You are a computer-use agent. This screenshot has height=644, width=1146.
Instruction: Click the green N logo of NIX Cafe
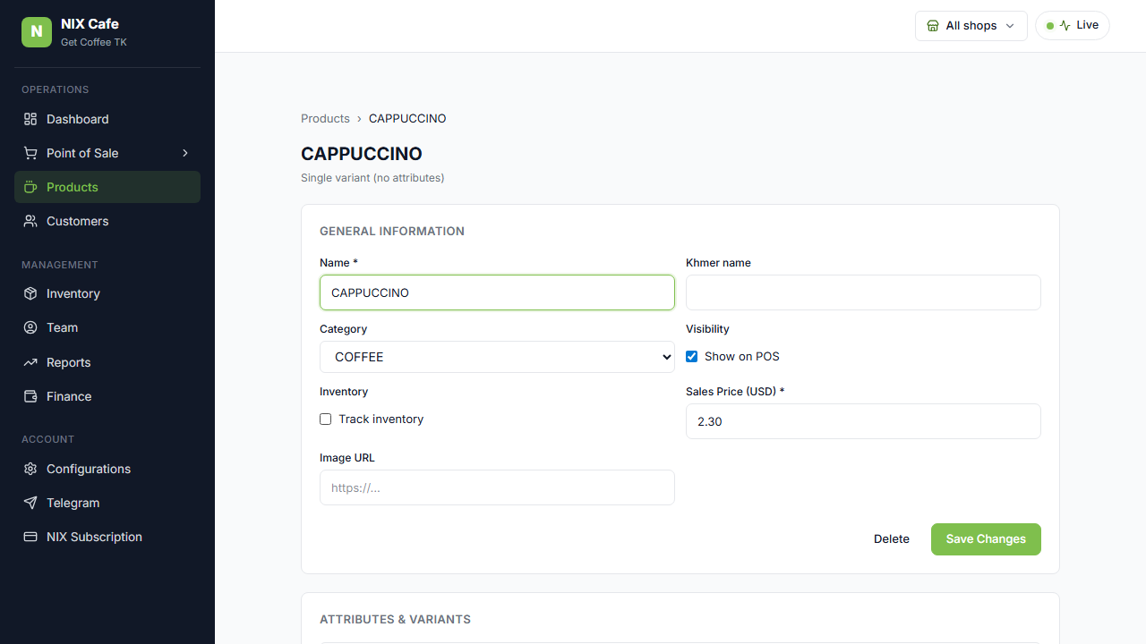click(37, 32)
